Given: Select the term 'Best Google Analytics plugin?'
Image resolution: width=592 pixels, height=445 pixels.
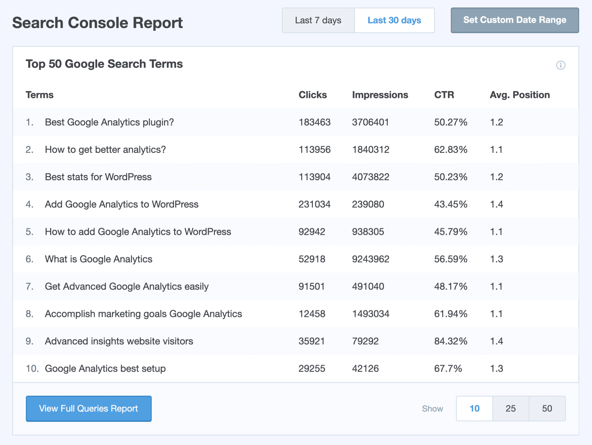Looking at the screenshot, I should 110,122.
